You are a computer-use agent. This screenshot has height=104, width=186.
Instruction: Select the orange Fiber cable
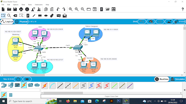click(x=76, y=86)
